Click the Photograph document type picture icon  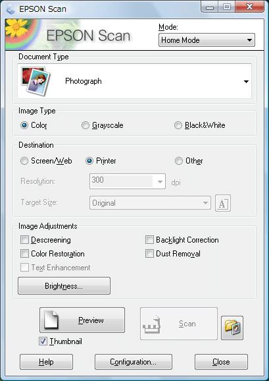tap(36, 81)
